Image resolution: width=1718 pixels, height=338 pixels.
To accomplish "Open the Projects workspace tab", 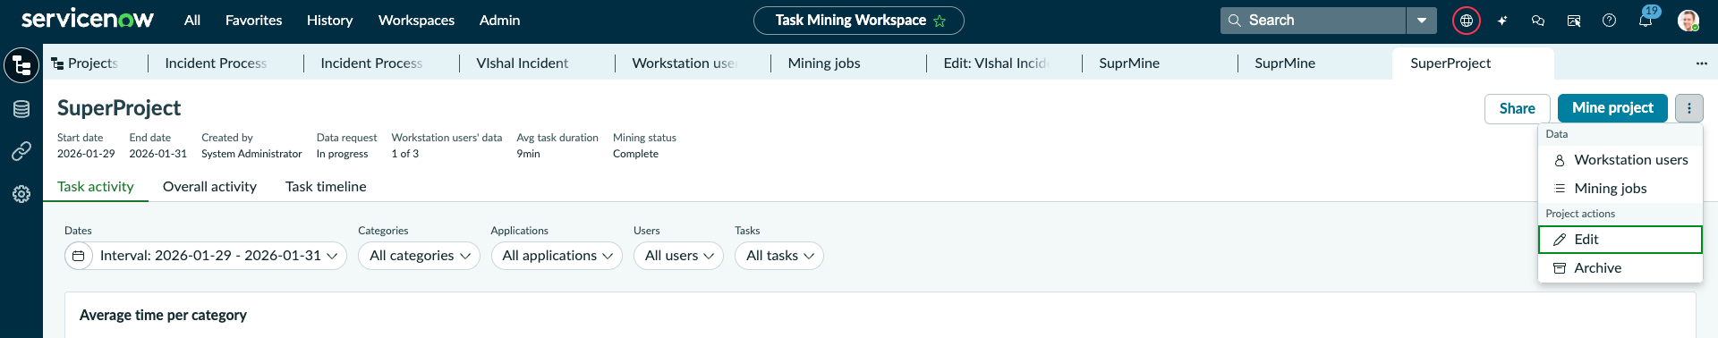I will pyautogui.click(x=85, y=63).
